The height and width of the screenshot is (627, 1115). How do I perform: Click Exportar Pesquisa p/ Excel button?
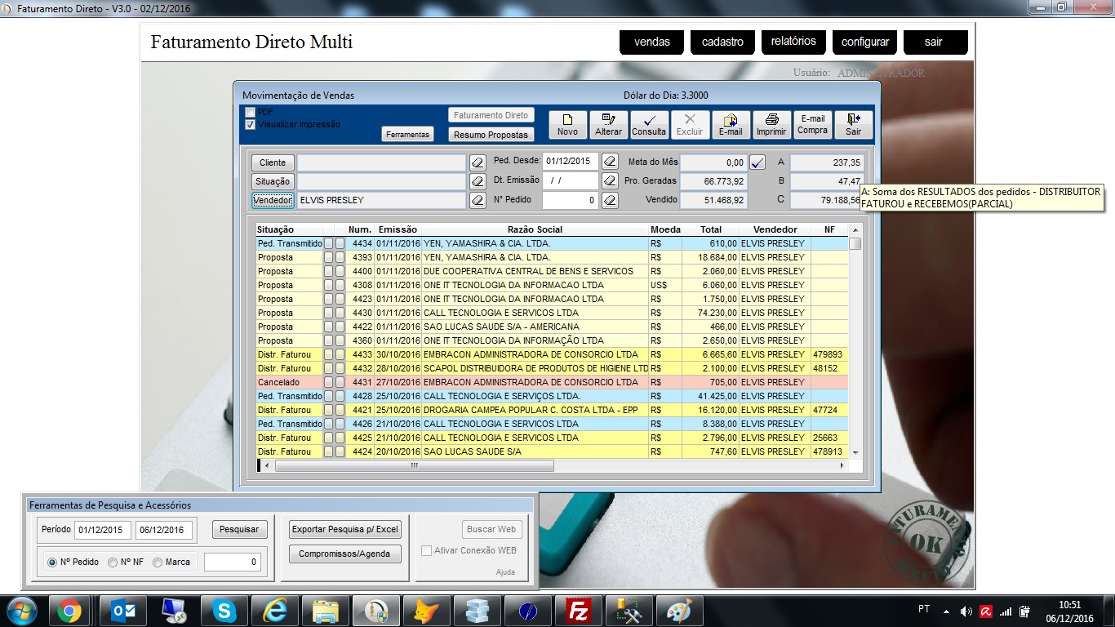pyautogui.click(x=345, y=529)
